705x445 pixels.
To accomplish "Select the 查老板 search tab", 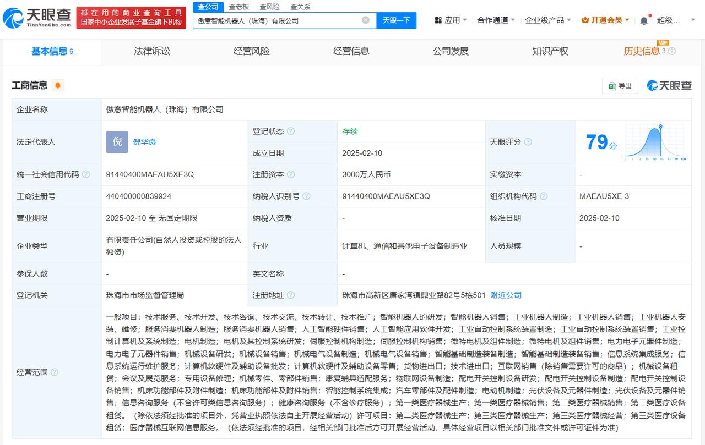I will (239, 7).
